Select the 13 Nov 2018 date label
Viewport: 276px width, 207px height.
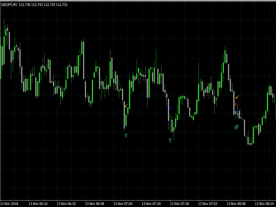9,204
